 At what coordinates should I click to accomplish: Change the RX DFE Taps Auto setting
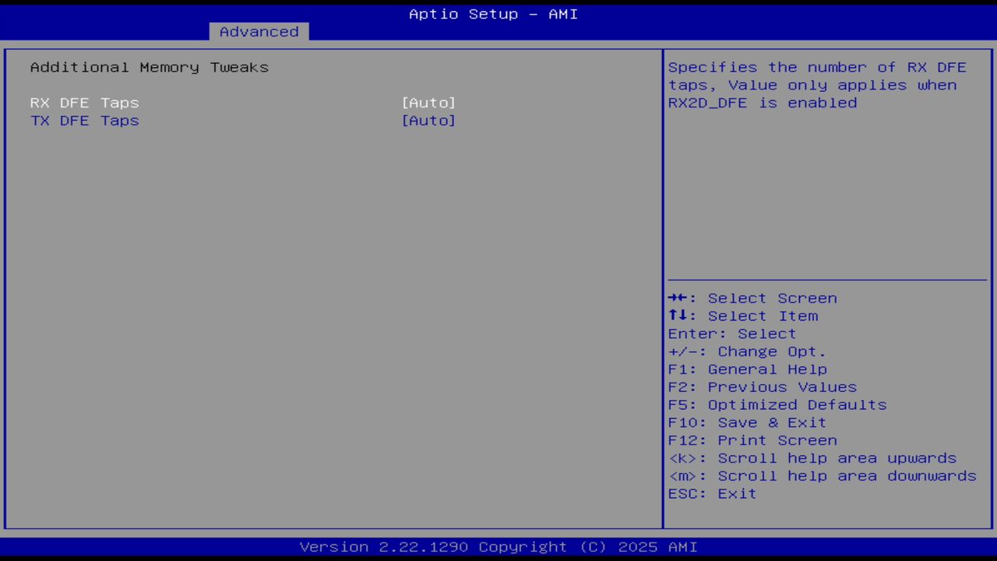pos(428,102)
